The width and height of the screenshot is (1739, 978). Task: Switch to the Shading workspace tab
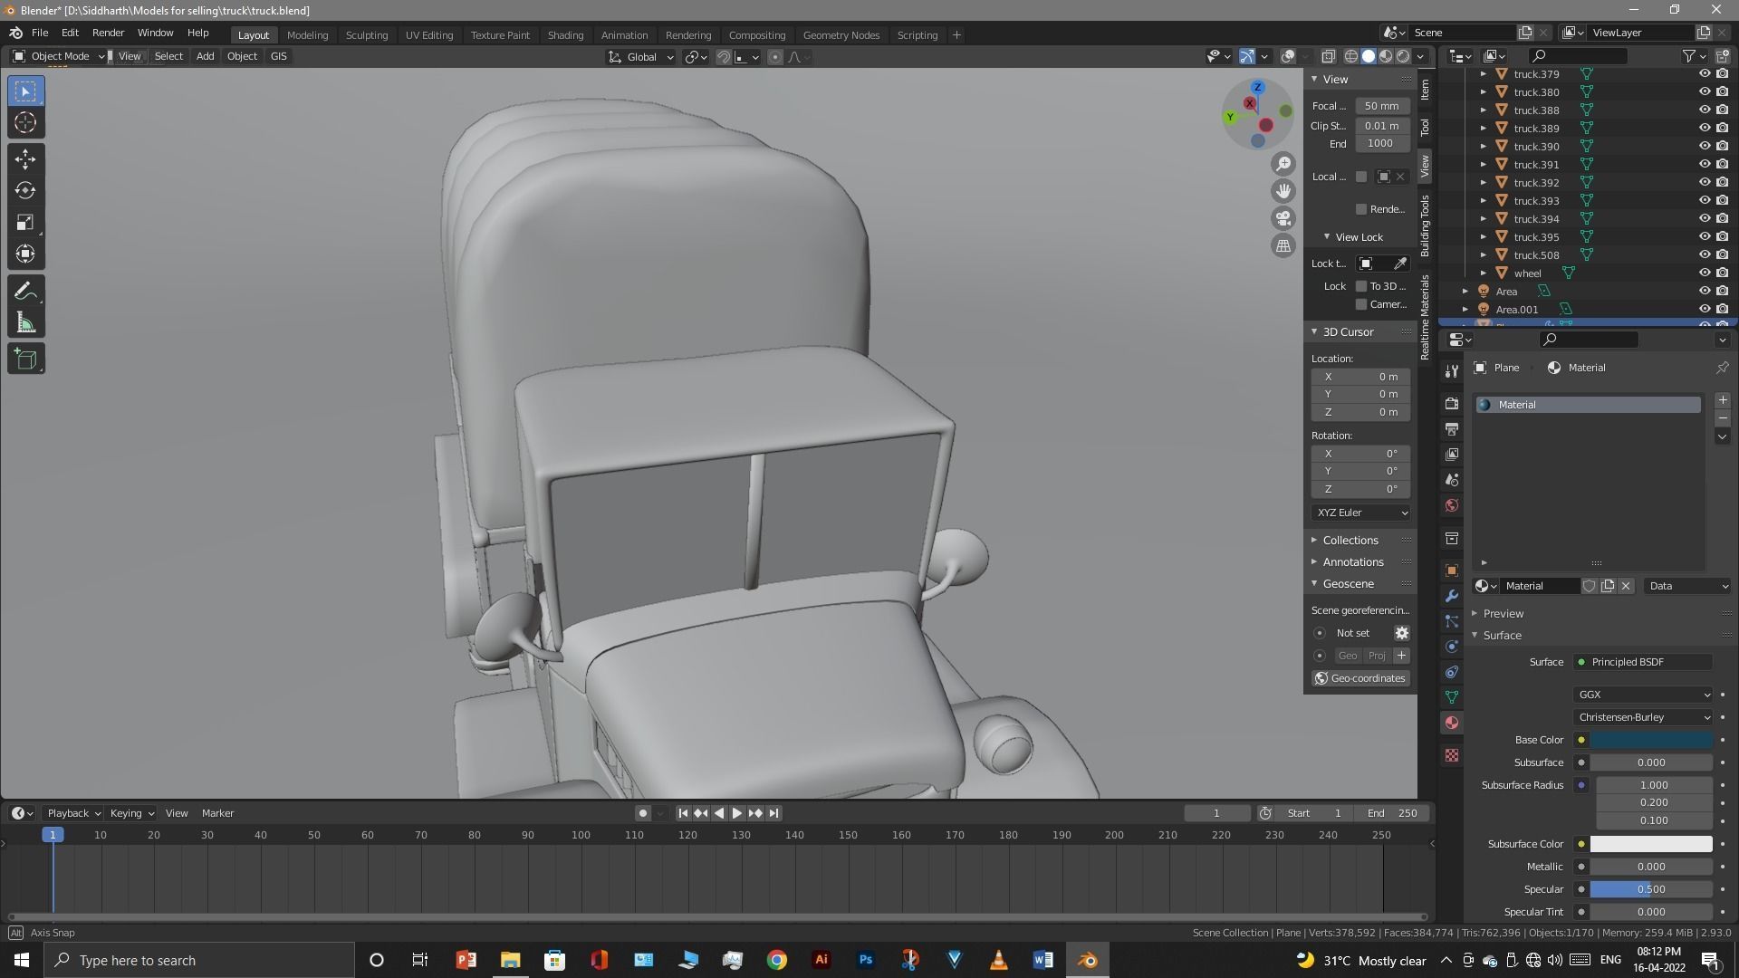(x=565, y=35)
